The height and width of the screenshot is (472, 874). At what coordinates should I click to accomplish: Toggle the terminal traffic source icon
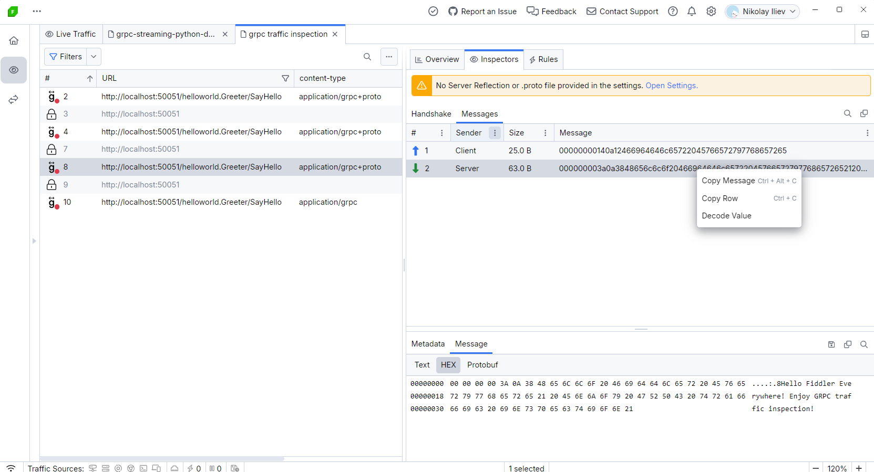pyautogui.click(x=143, y=468)
